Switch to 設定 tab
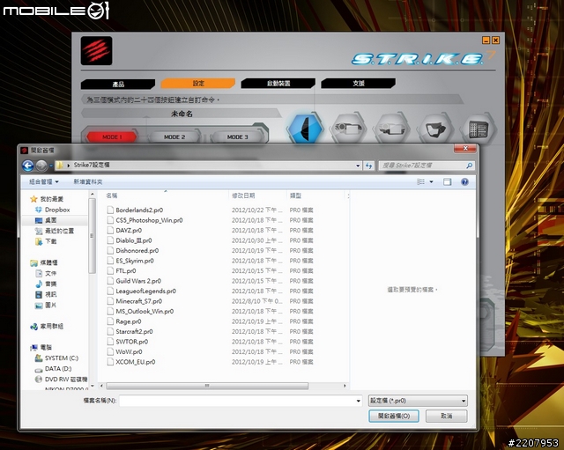564x450 pixels. (198, 84)
